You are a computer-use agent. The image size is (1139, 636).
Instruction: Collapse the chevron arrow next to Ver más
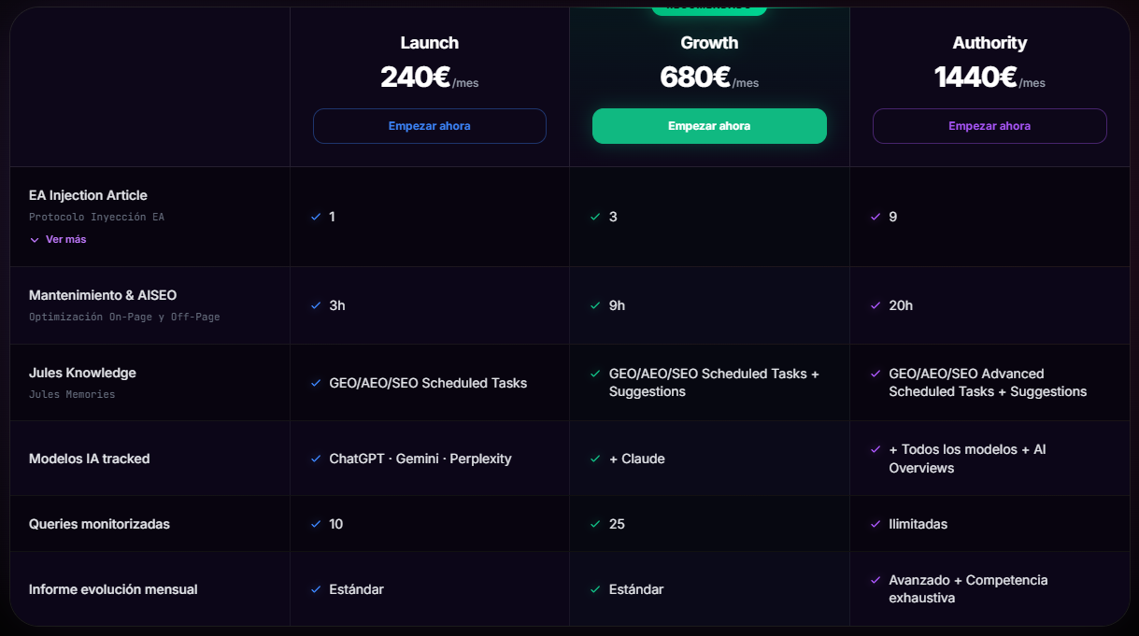pyautogui.click(x=36, y=239)
